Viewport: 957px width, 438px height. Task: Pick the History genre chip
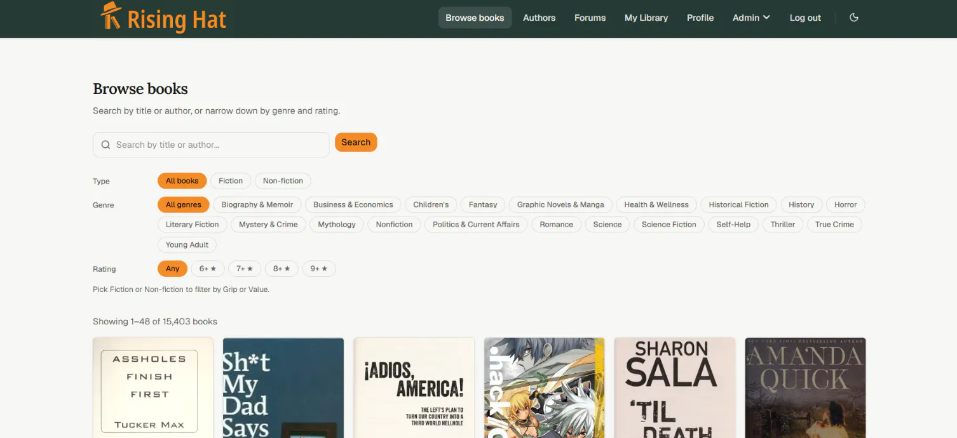(801, 204)
